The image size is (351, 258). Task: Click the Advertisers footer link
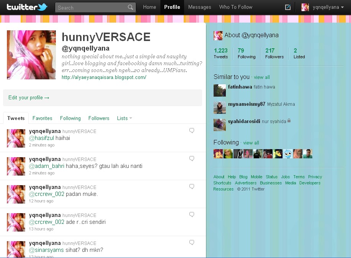click(x=246, y=183)
